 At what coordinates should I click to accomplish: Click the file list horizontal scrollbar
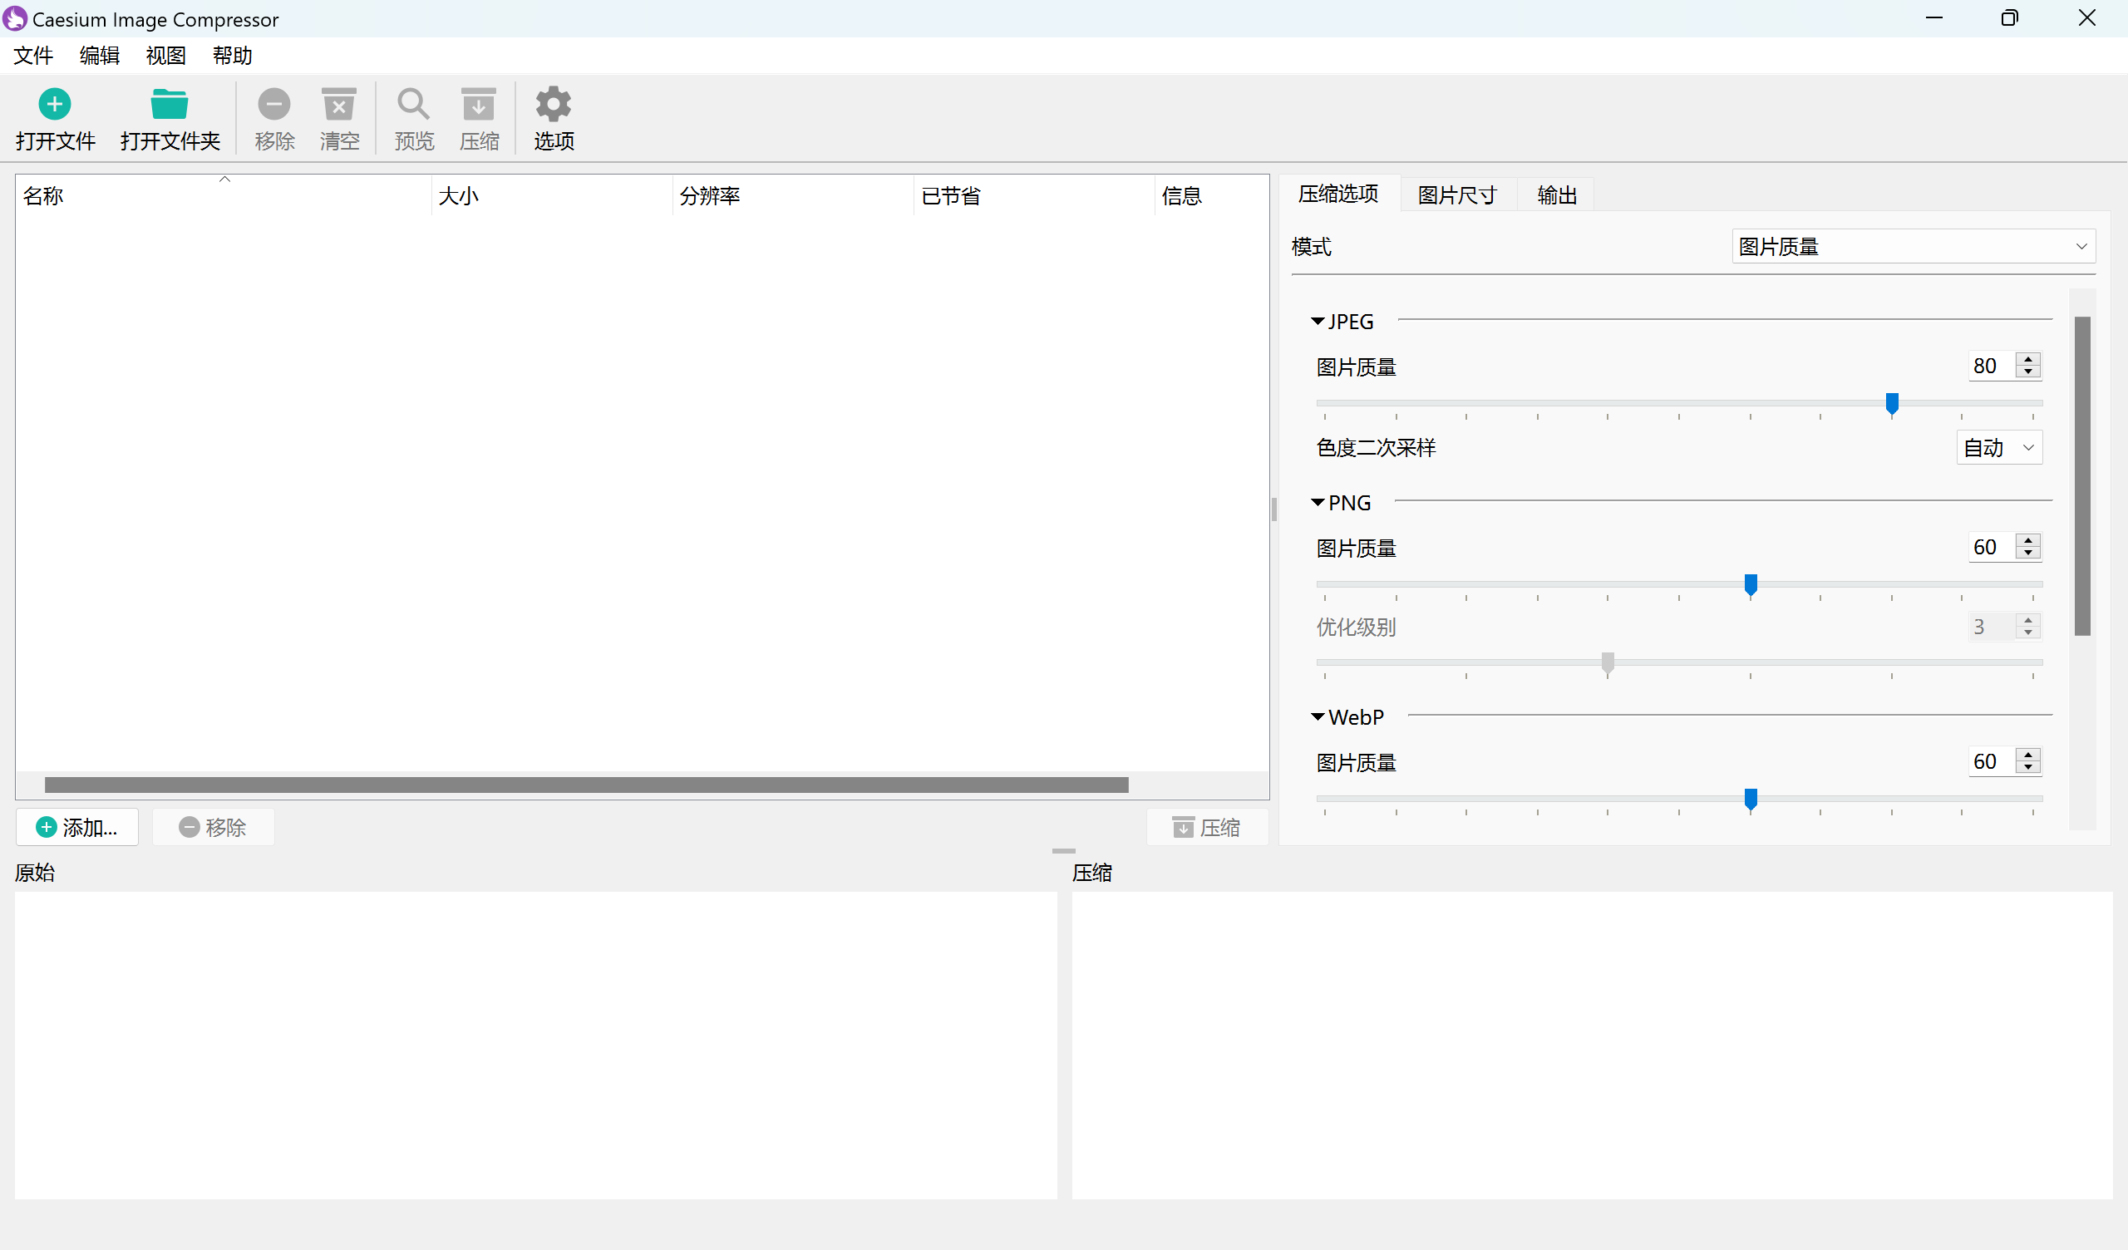pos(586,785)
